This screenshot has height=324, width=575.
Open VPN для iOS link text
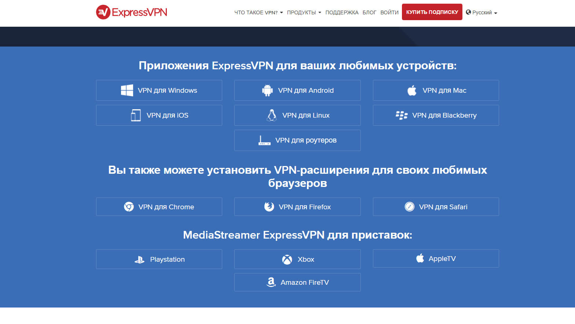pyautogui.click(x=167, y=115)
